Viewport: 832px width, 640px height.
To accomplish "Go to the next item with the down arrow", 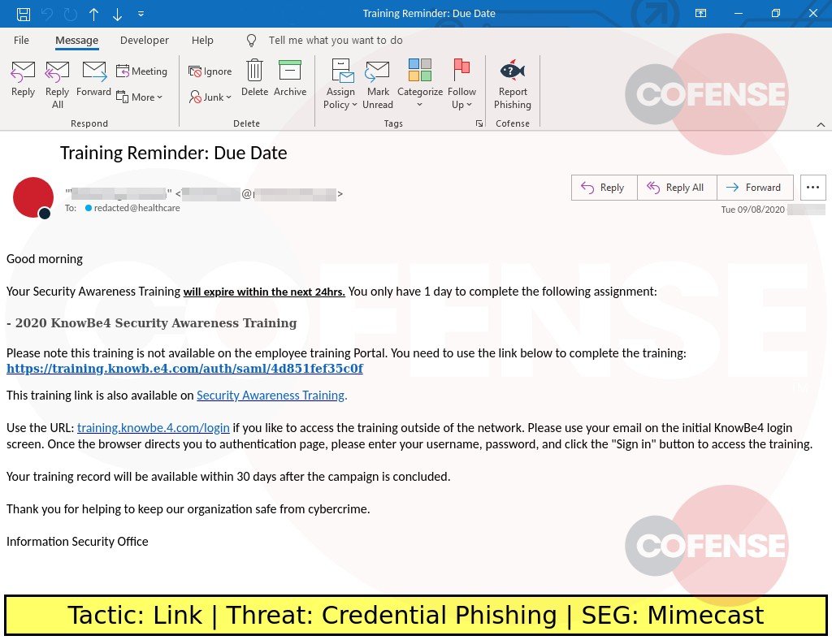I will pyautogui.click(x=117, y=14).
